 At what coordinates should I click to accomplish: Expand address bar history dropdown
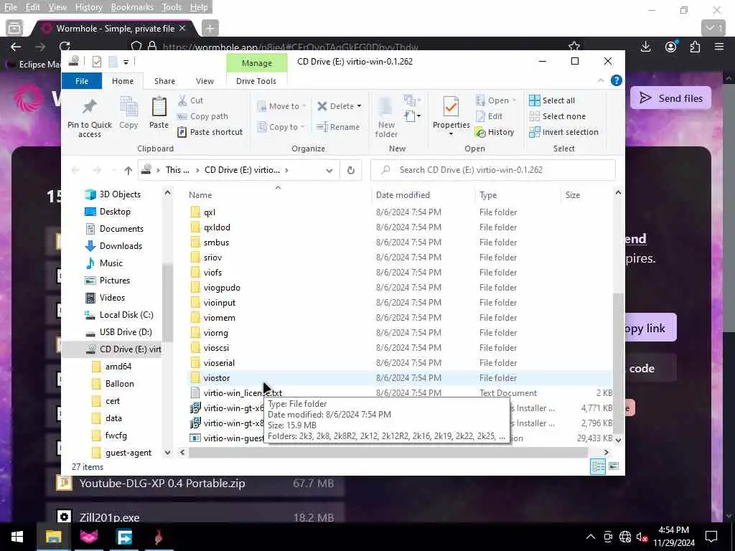coord(329,171)
